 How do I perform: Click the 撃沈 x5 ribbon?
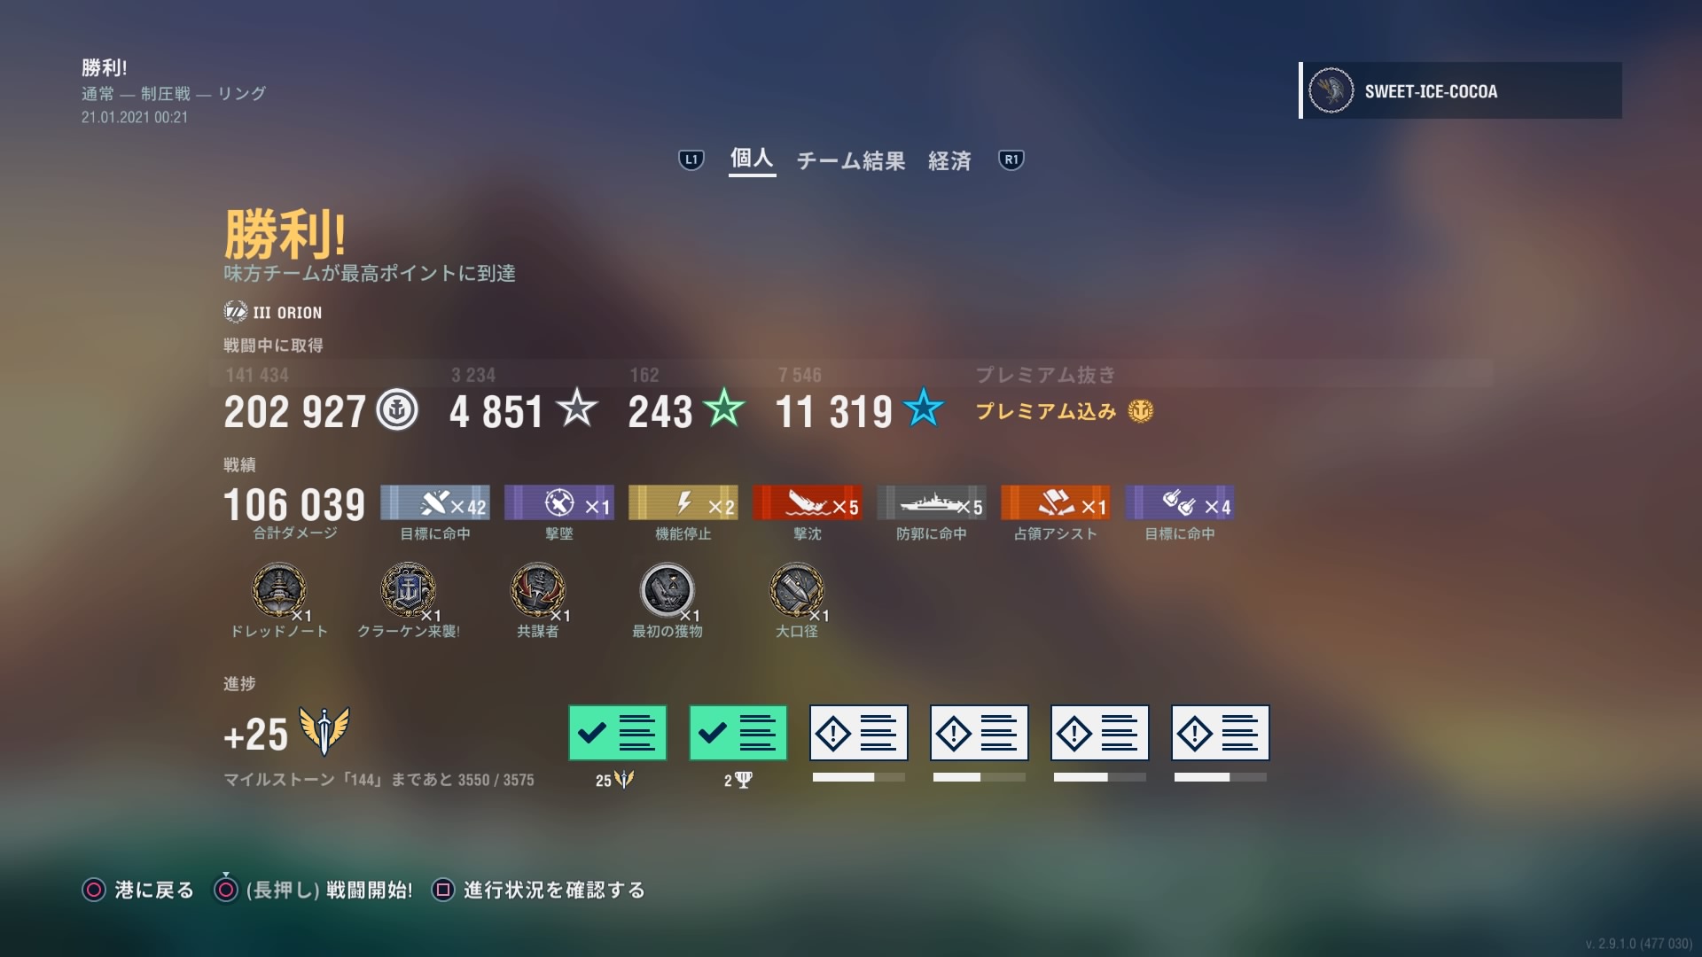tap(807, 503)
